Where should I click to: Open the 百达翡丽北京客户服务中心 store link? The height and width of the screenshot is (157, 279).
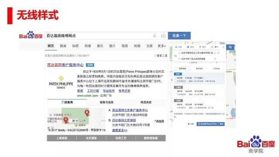coord(130,110)
